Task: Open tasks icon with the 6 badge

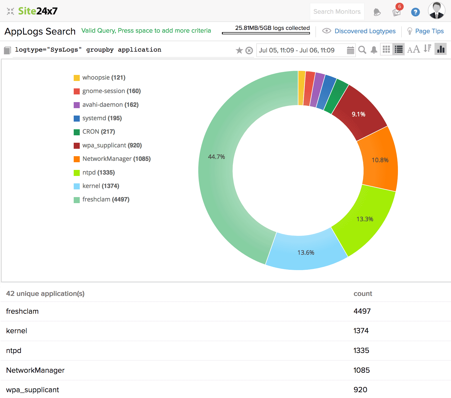Action: point(397,12)
